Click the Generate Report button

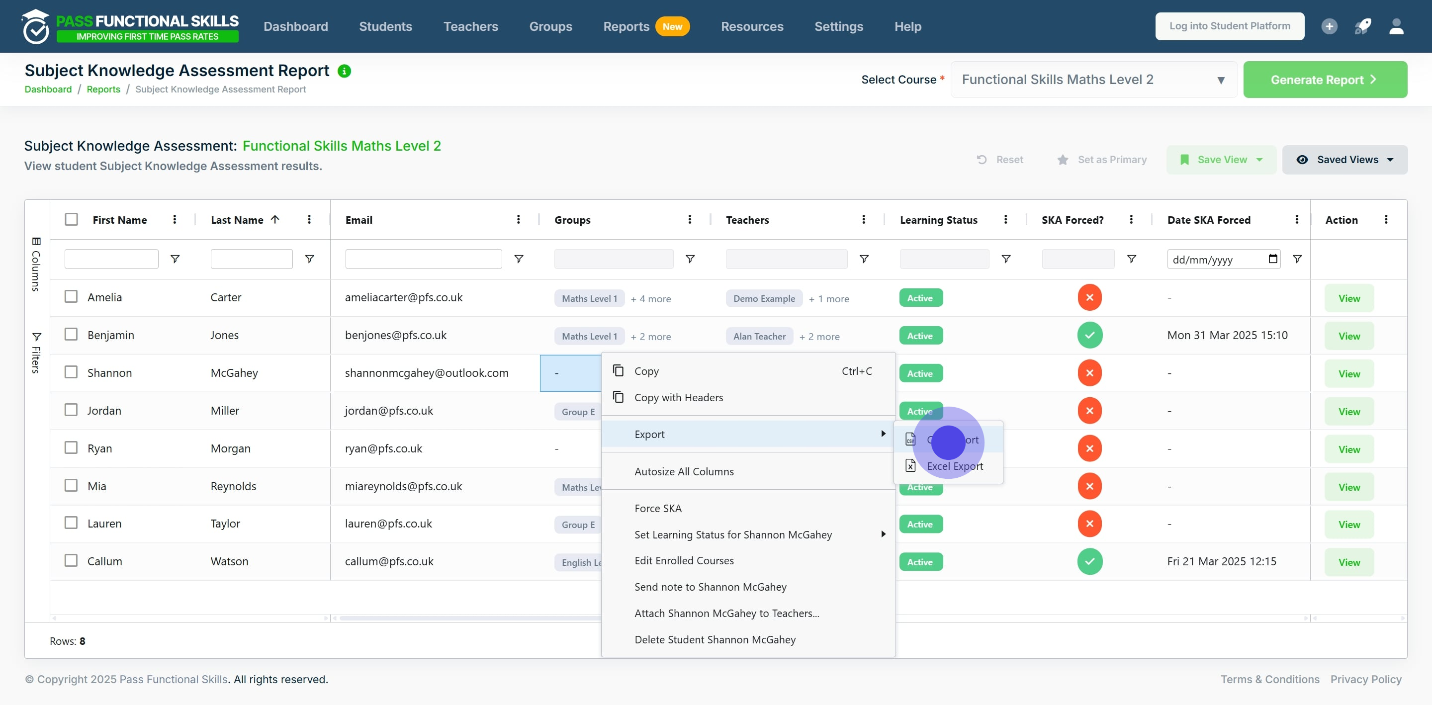pos(1325,80)
